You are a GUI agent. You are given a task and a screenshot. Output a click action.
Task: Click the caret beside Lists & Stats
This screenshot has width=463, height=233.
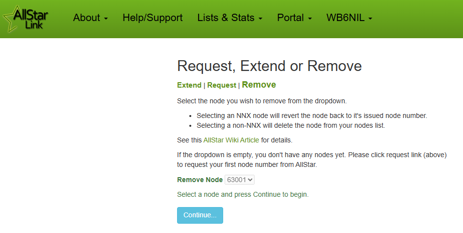260,19
